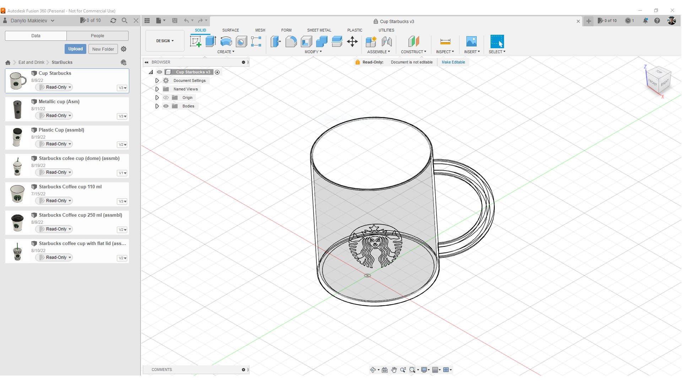Switch to the SURFACE tab
Viewport: 682px width, 383px height.
231,30
